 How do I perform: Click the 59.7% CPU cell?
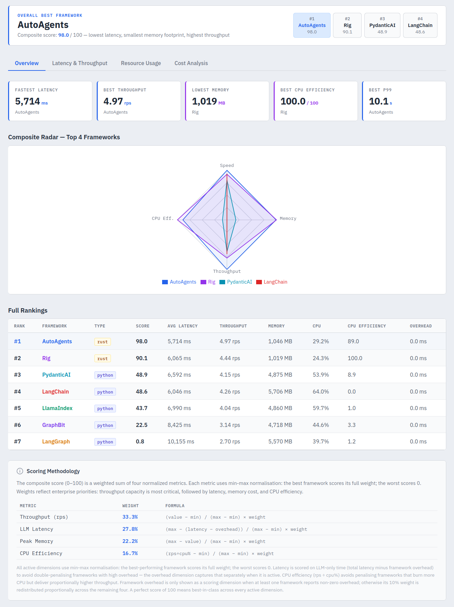click(x=321, y=408)
